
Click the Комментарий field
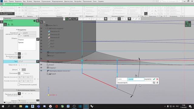[x=140, y=83]
